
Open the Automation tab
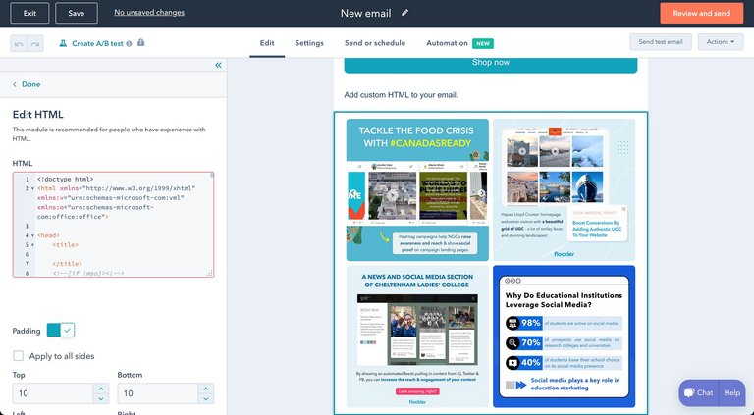(x=448, y=43)
